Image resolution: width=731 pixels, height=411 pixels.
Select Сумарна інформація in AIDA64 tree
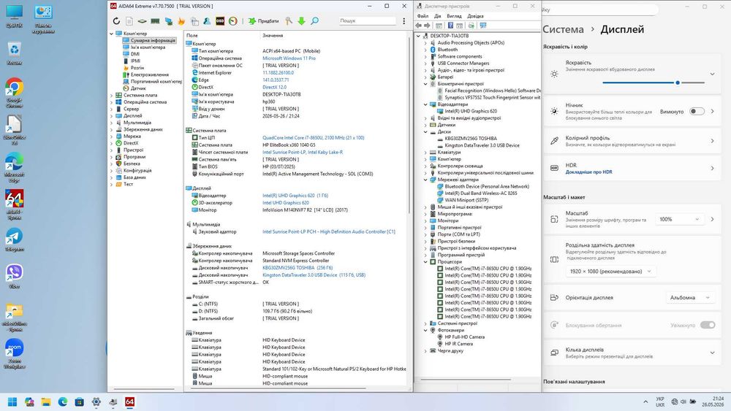pos(153,40)
